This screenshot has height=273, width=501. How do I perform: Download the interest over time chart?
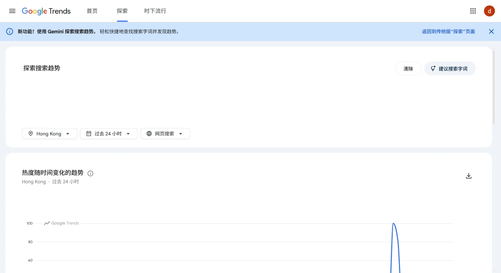pyautogui.click(x=469, y=176)
